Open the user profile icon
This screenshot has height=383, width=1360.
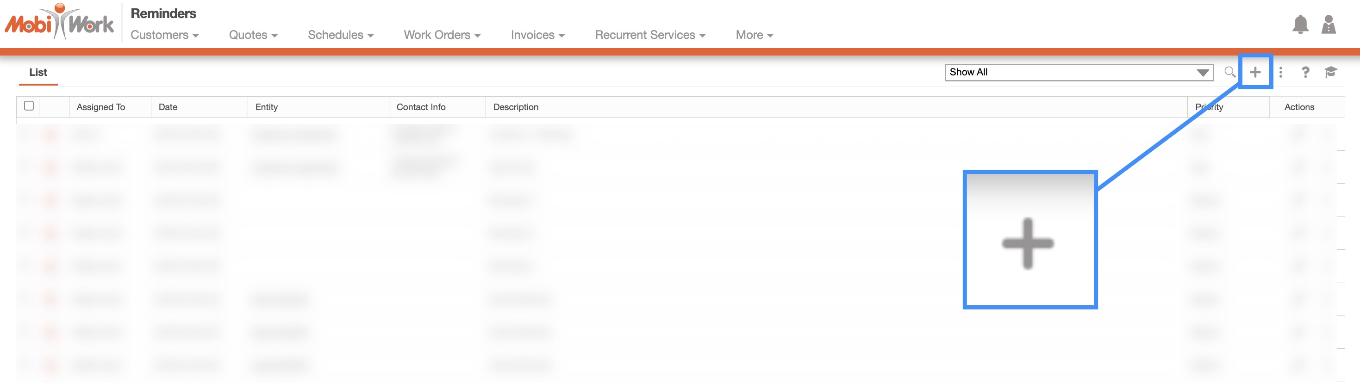(x=1329, y=24)
